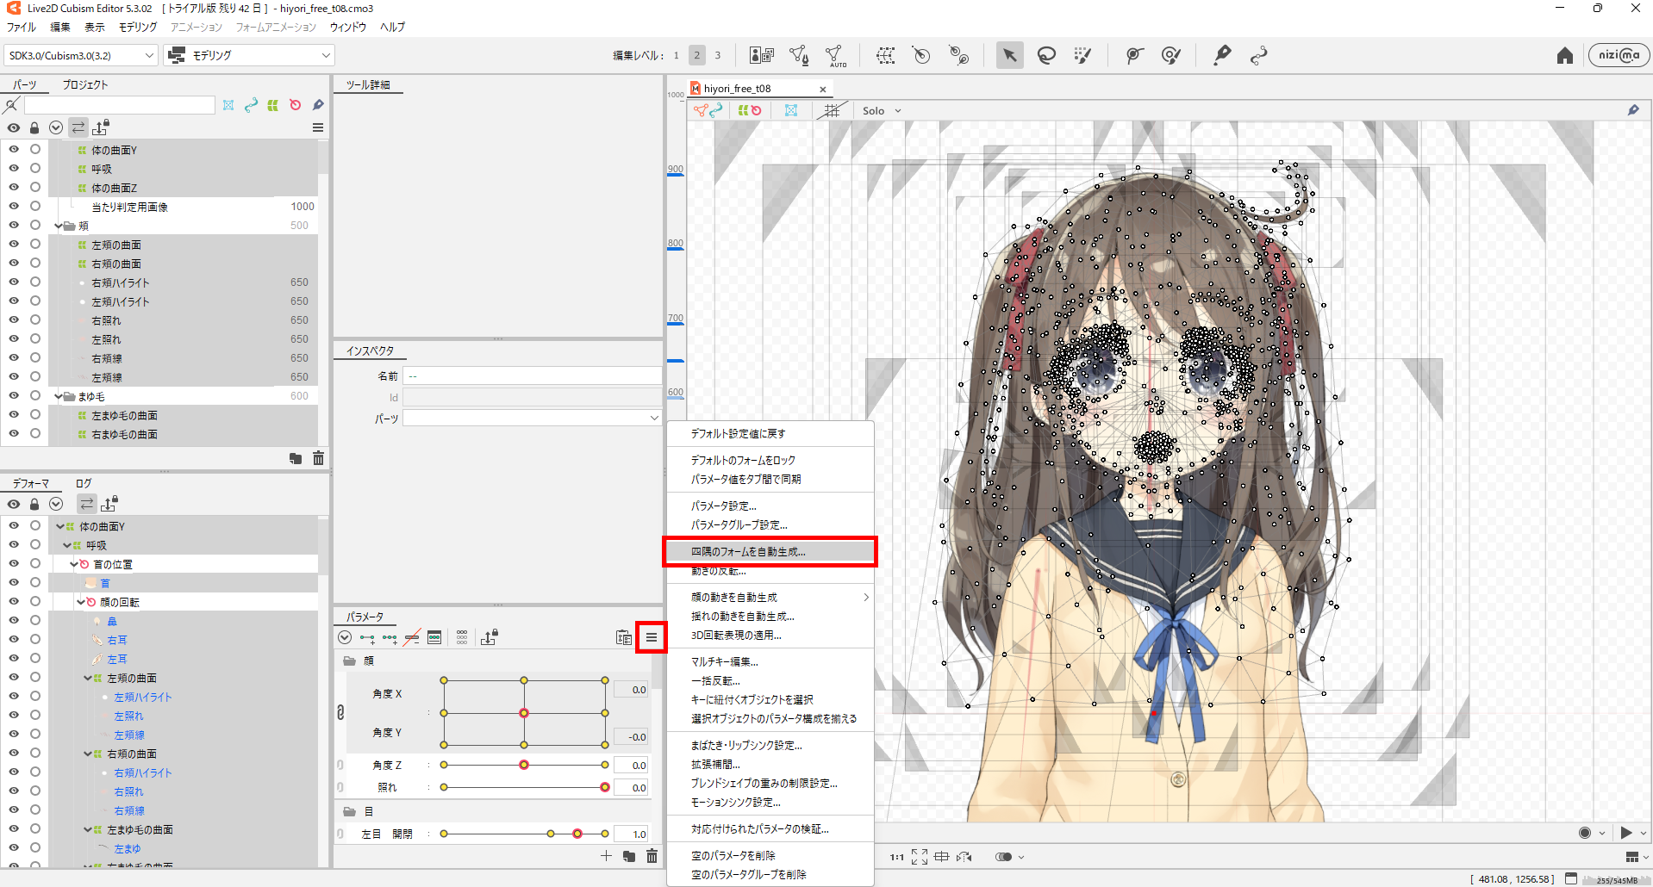Choose 空のパラメータを削除 menu entry
The image size is (1653, 887).
click(770, 855)
